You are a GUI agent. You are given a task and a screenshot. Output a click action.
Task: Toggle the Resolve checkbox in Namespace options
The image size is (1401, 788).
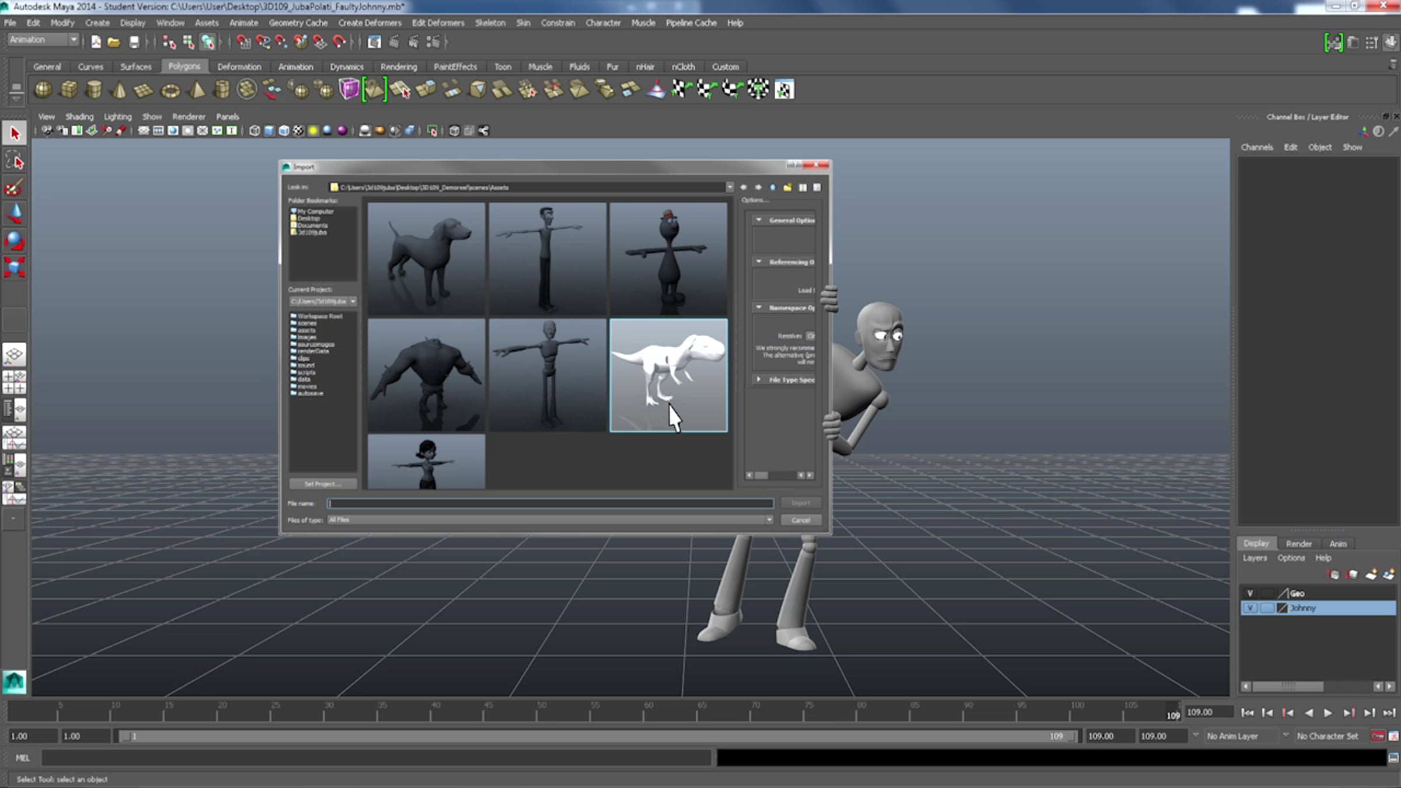coord(810,336)
